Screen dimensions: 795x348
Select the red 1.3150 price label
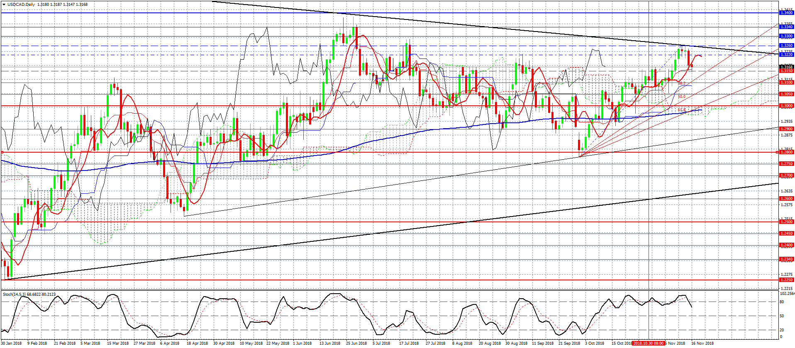(786, 71)
